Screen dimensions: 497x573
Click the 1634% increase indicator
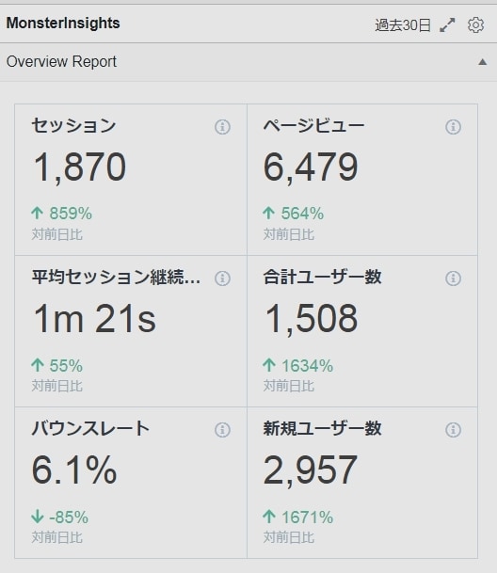pos(298,365)
